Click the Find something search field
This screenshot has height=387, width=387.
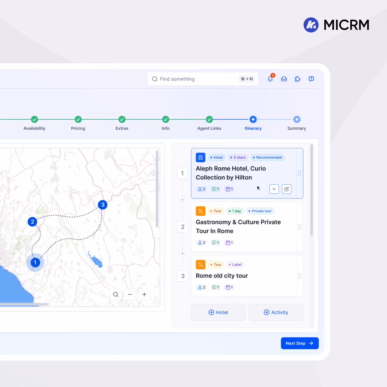point(203,79)
